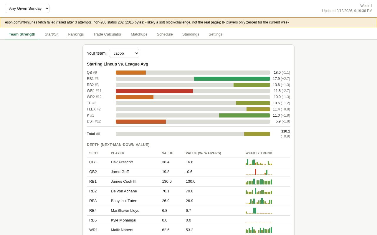The height and width of the screenshot is (235, 377).
Task: Click the QB #9 strength bar
Action: 193,73
